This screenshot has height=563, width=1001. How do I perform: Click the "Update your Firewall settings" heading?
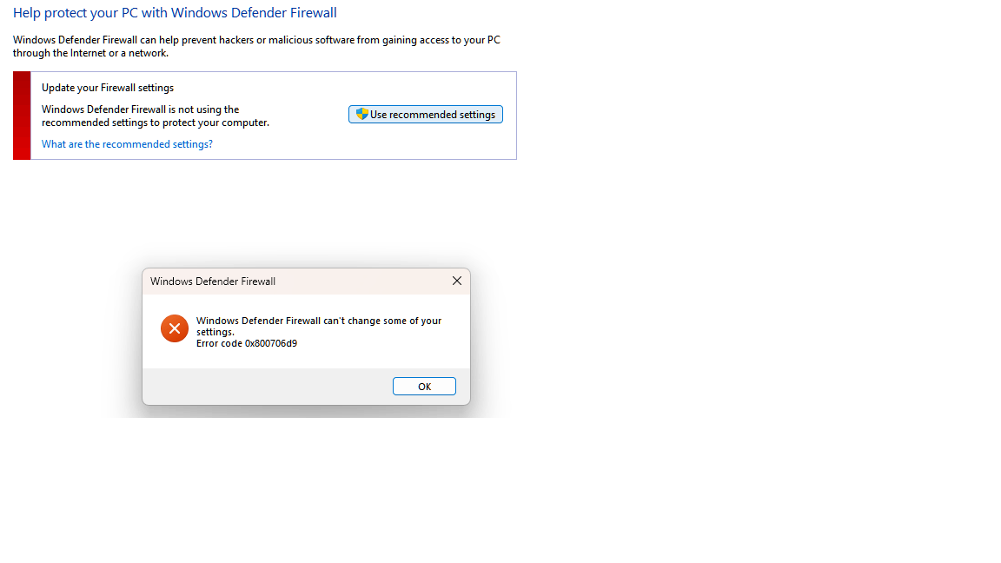(x=107, y=88)
